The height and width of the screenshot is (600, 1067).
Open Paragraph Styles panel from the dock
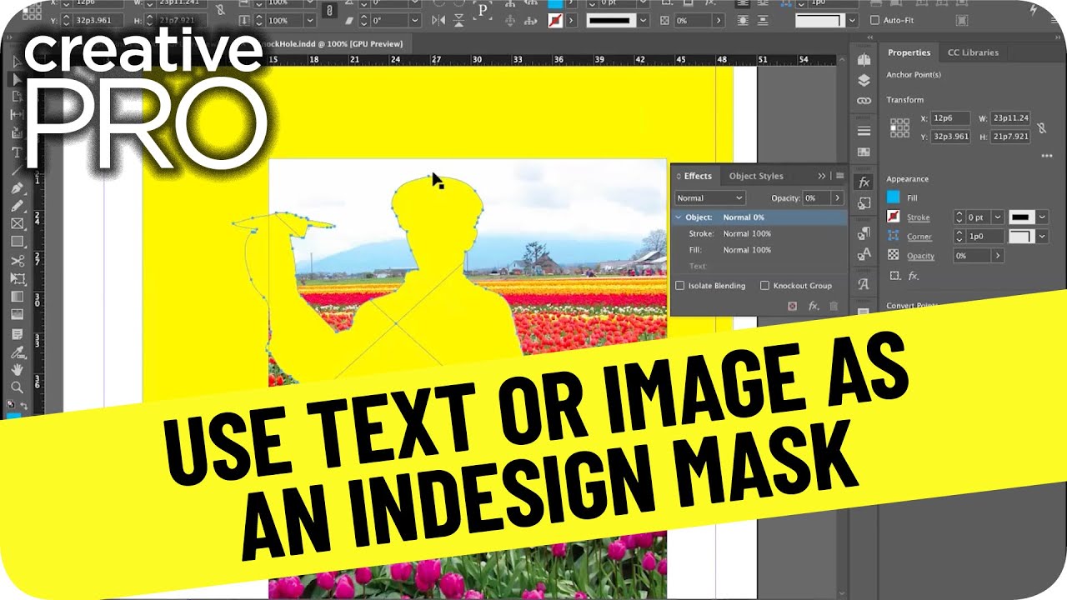(864, 233)
